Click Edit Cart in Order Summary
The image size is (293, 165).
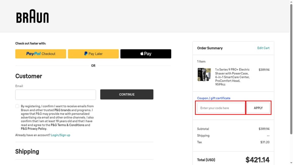pyautogui.click(x=263, y=48)
